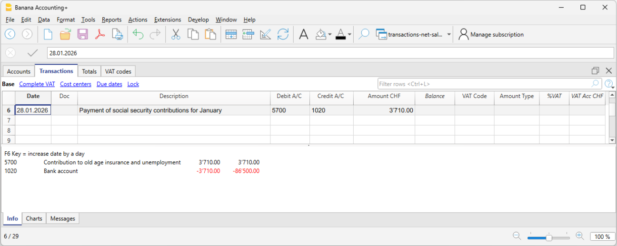617x246 pixels.
Task: Zoom out with the minus magnifier icon
Action: click(x=517, y=236)
